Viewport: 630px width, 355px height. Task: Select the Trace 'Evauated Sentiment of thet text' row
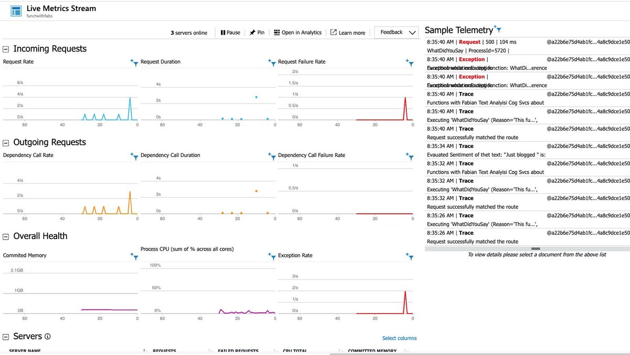point(527,150)
